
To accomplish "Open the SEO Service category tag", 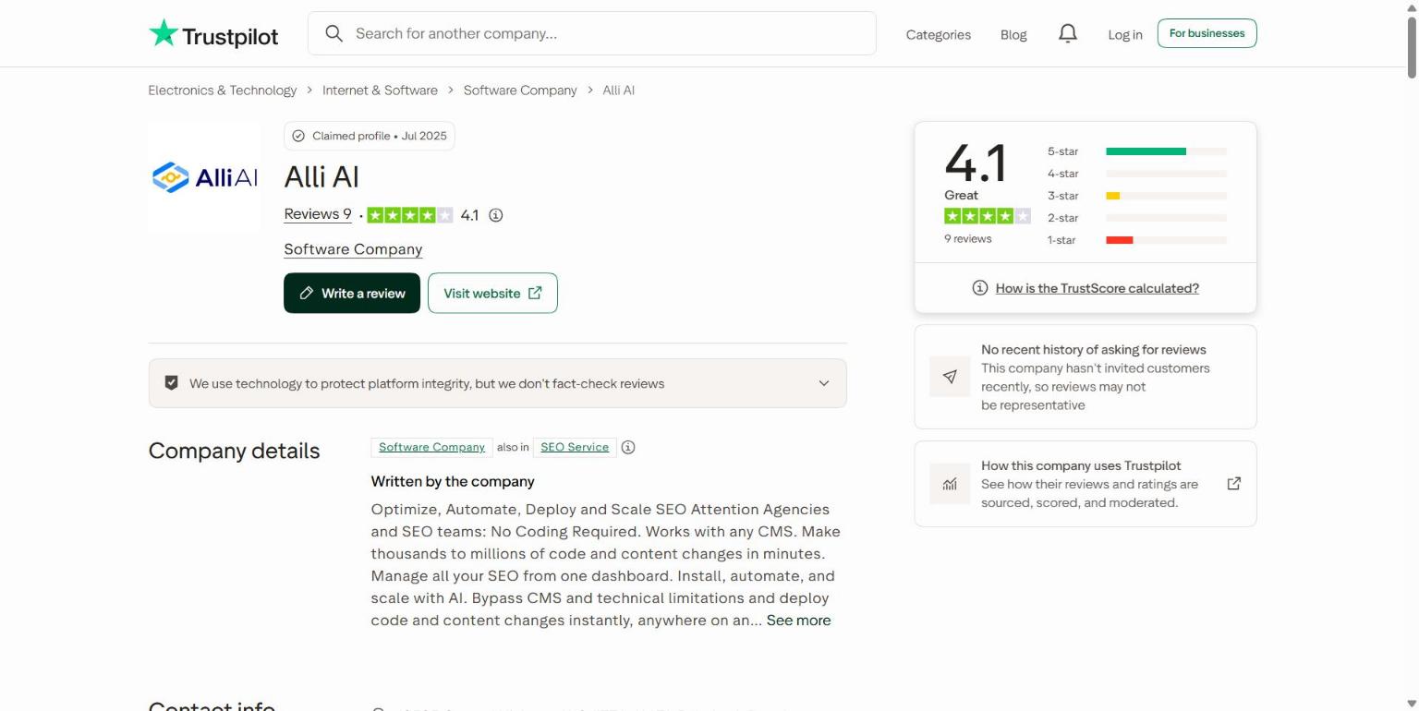I will tap(575, 447).
